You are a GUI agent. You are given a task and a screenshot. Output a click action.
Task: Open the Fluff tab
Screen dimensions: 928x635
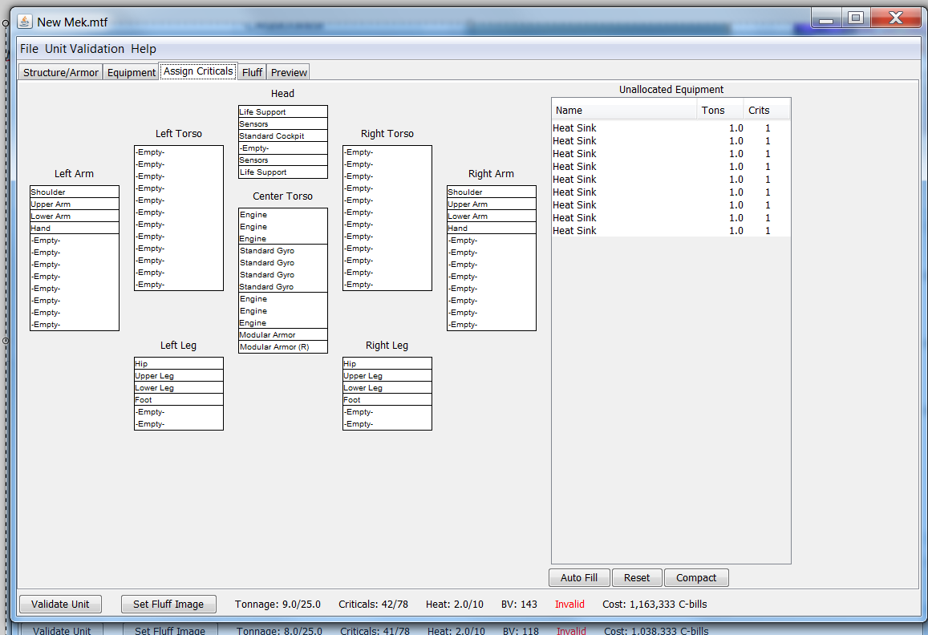point(252,72)
